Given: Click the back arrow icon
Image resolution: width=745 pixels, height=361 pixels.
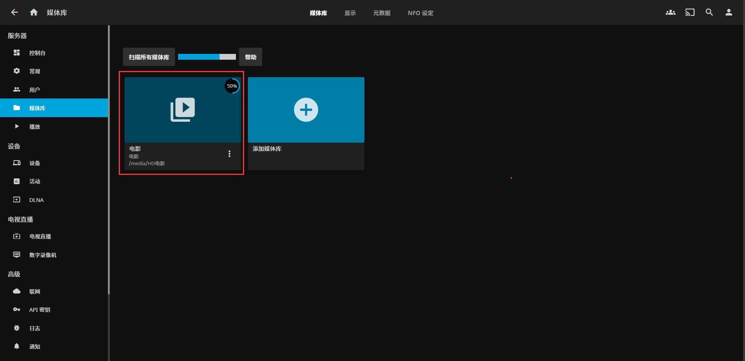Looking at the screenshot, I should (14, 12).
